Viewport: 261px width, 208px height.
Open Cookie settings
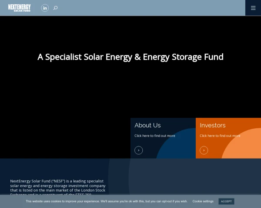[x=203, y=201]
